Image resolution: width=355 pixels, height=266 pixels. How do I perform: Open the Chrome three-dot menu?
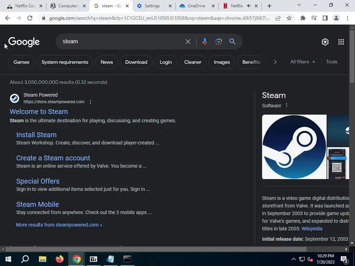click(347, 18)
